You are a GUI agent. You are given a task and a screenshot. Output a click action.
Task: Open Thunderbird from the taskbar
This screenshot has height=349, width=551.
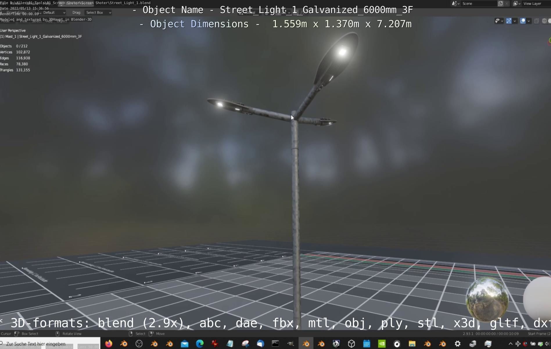point(260,344)
